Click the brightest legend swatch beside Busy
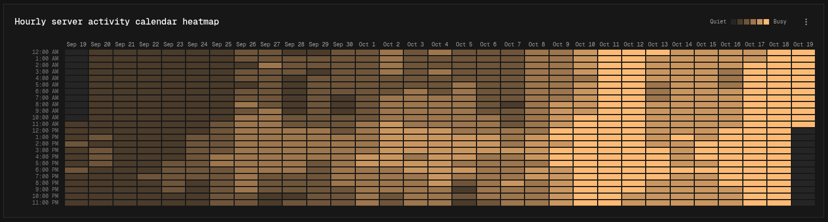This screenshot has width=828, height=222. [766, 22]
